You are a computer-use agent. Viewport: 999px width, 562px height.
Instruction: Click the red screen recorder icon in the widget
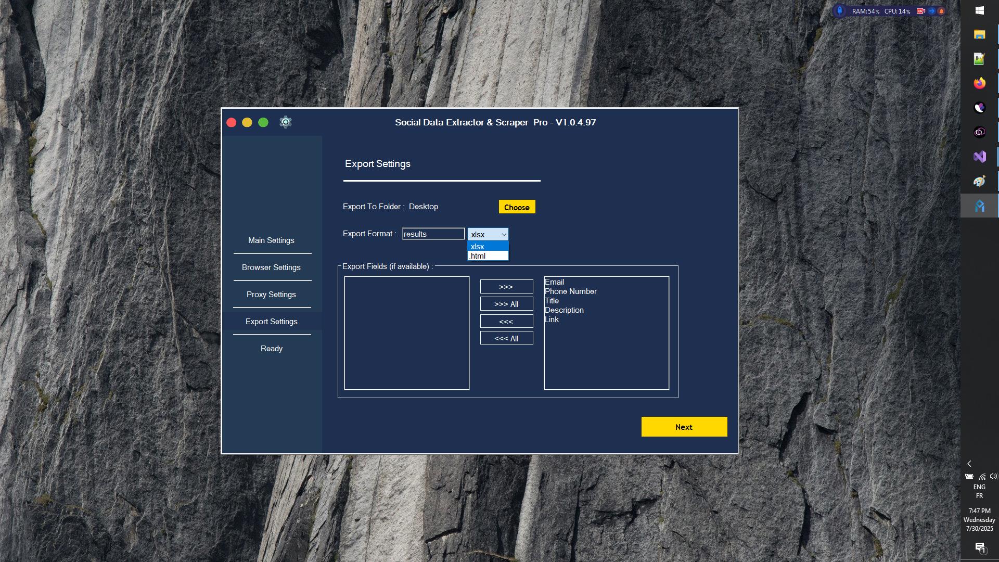920,10
